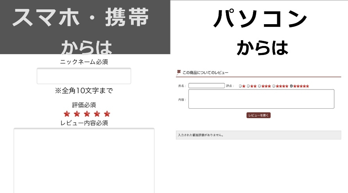Image resolution: width=348 pixels, height=193 pixels.
Task: Choose the three-star 評点 radio button
Action: click(259, 86)
